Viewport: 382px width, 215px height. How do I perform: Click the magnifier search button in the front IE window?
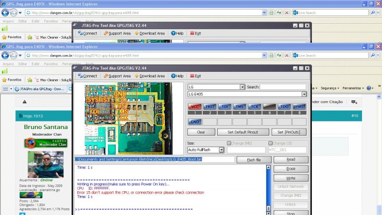point(372,55)
